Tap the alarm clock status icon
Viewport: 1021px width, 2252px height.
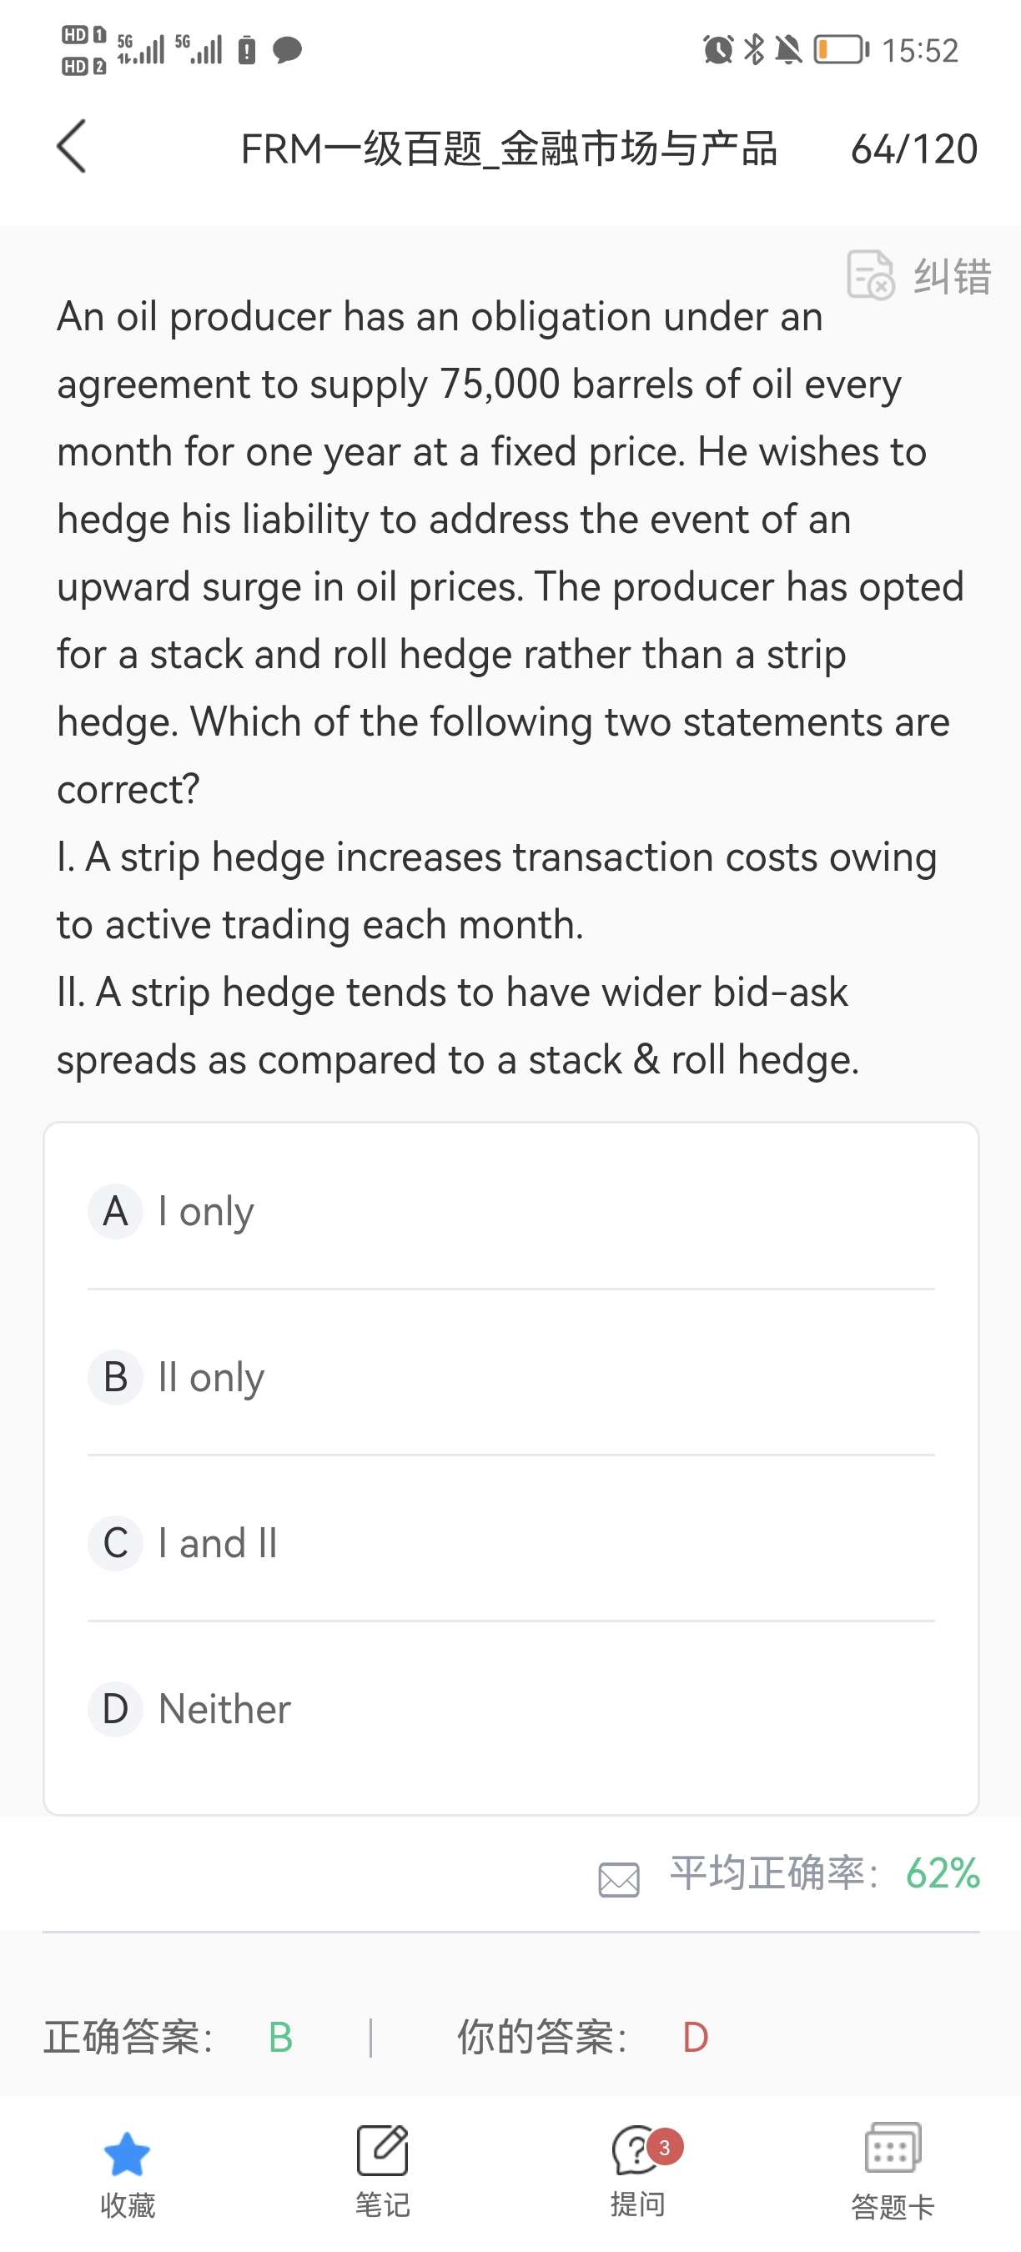[x=717, y=50]
